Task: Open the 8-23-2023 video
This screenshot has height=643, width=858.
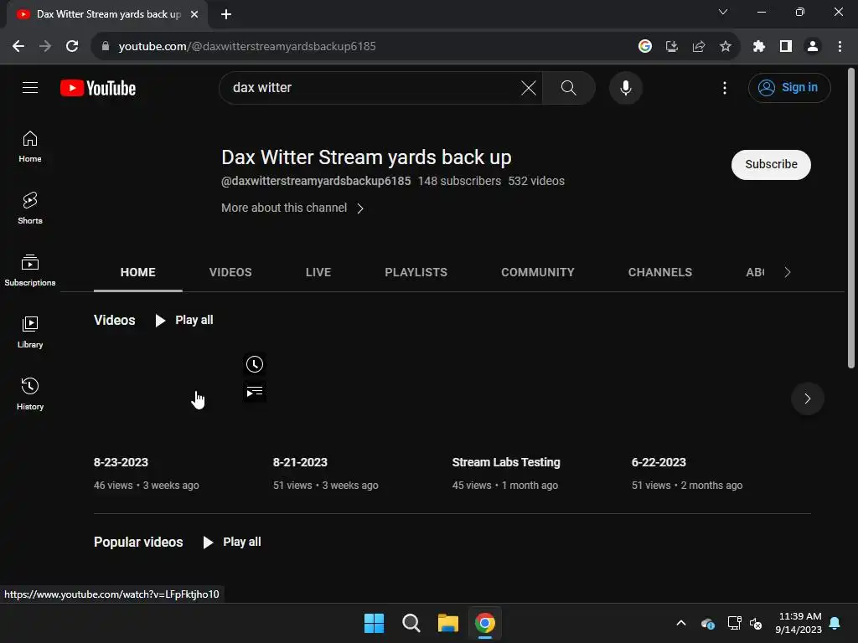Action: click(x=121, y=462)
